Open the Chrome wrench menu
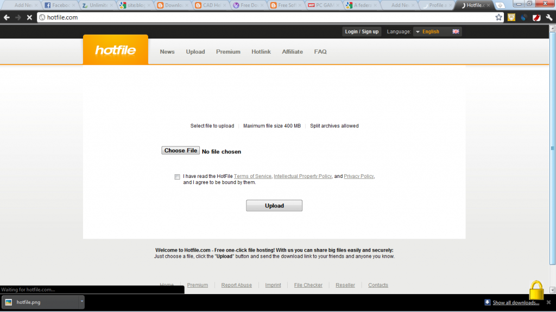 [x=549, y=17]
